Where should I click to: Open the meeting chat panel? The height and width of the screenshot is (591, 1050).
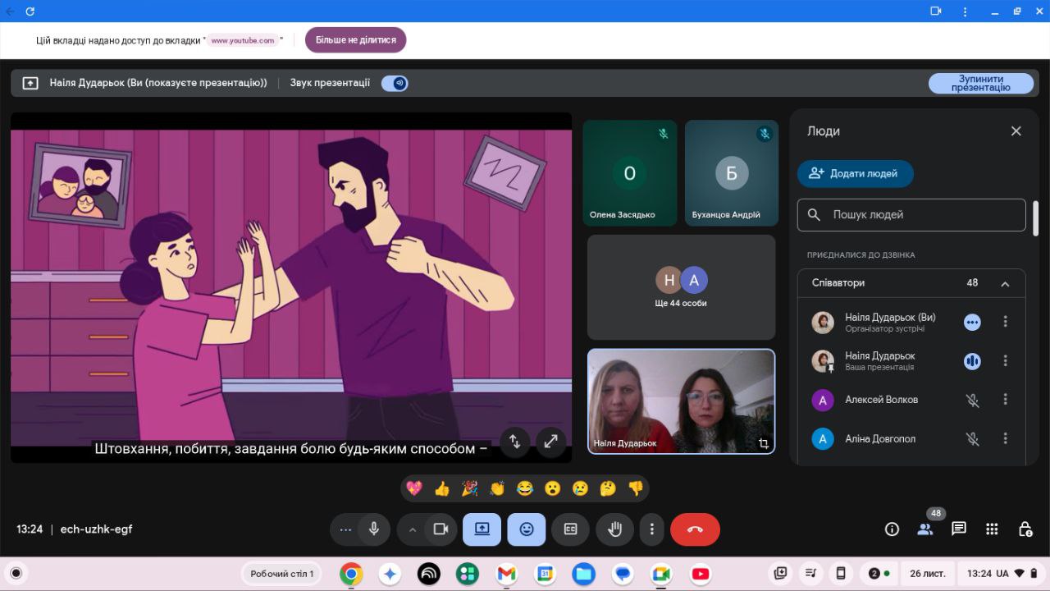[958, 529]
